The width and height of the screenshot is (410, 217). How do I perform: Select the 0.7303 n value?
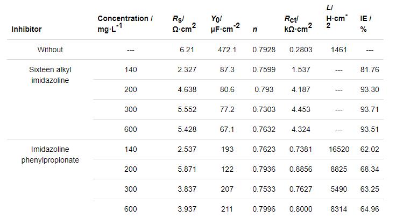click(x=264, y=109)
